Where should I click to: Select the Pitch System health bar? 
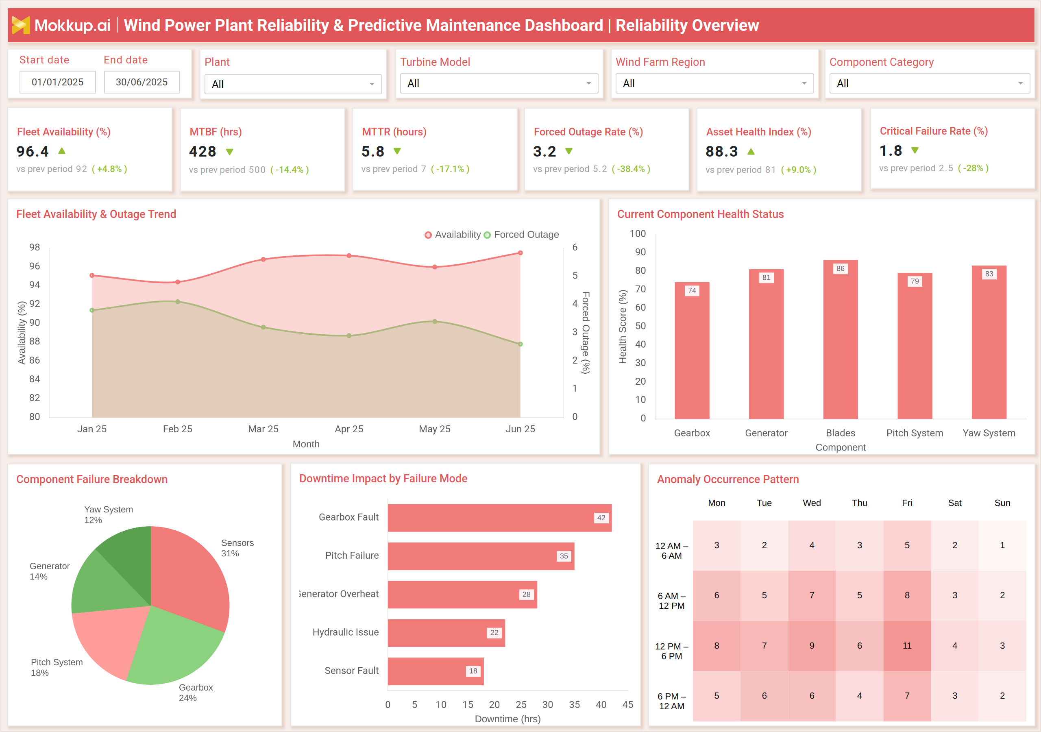point(915,346)
